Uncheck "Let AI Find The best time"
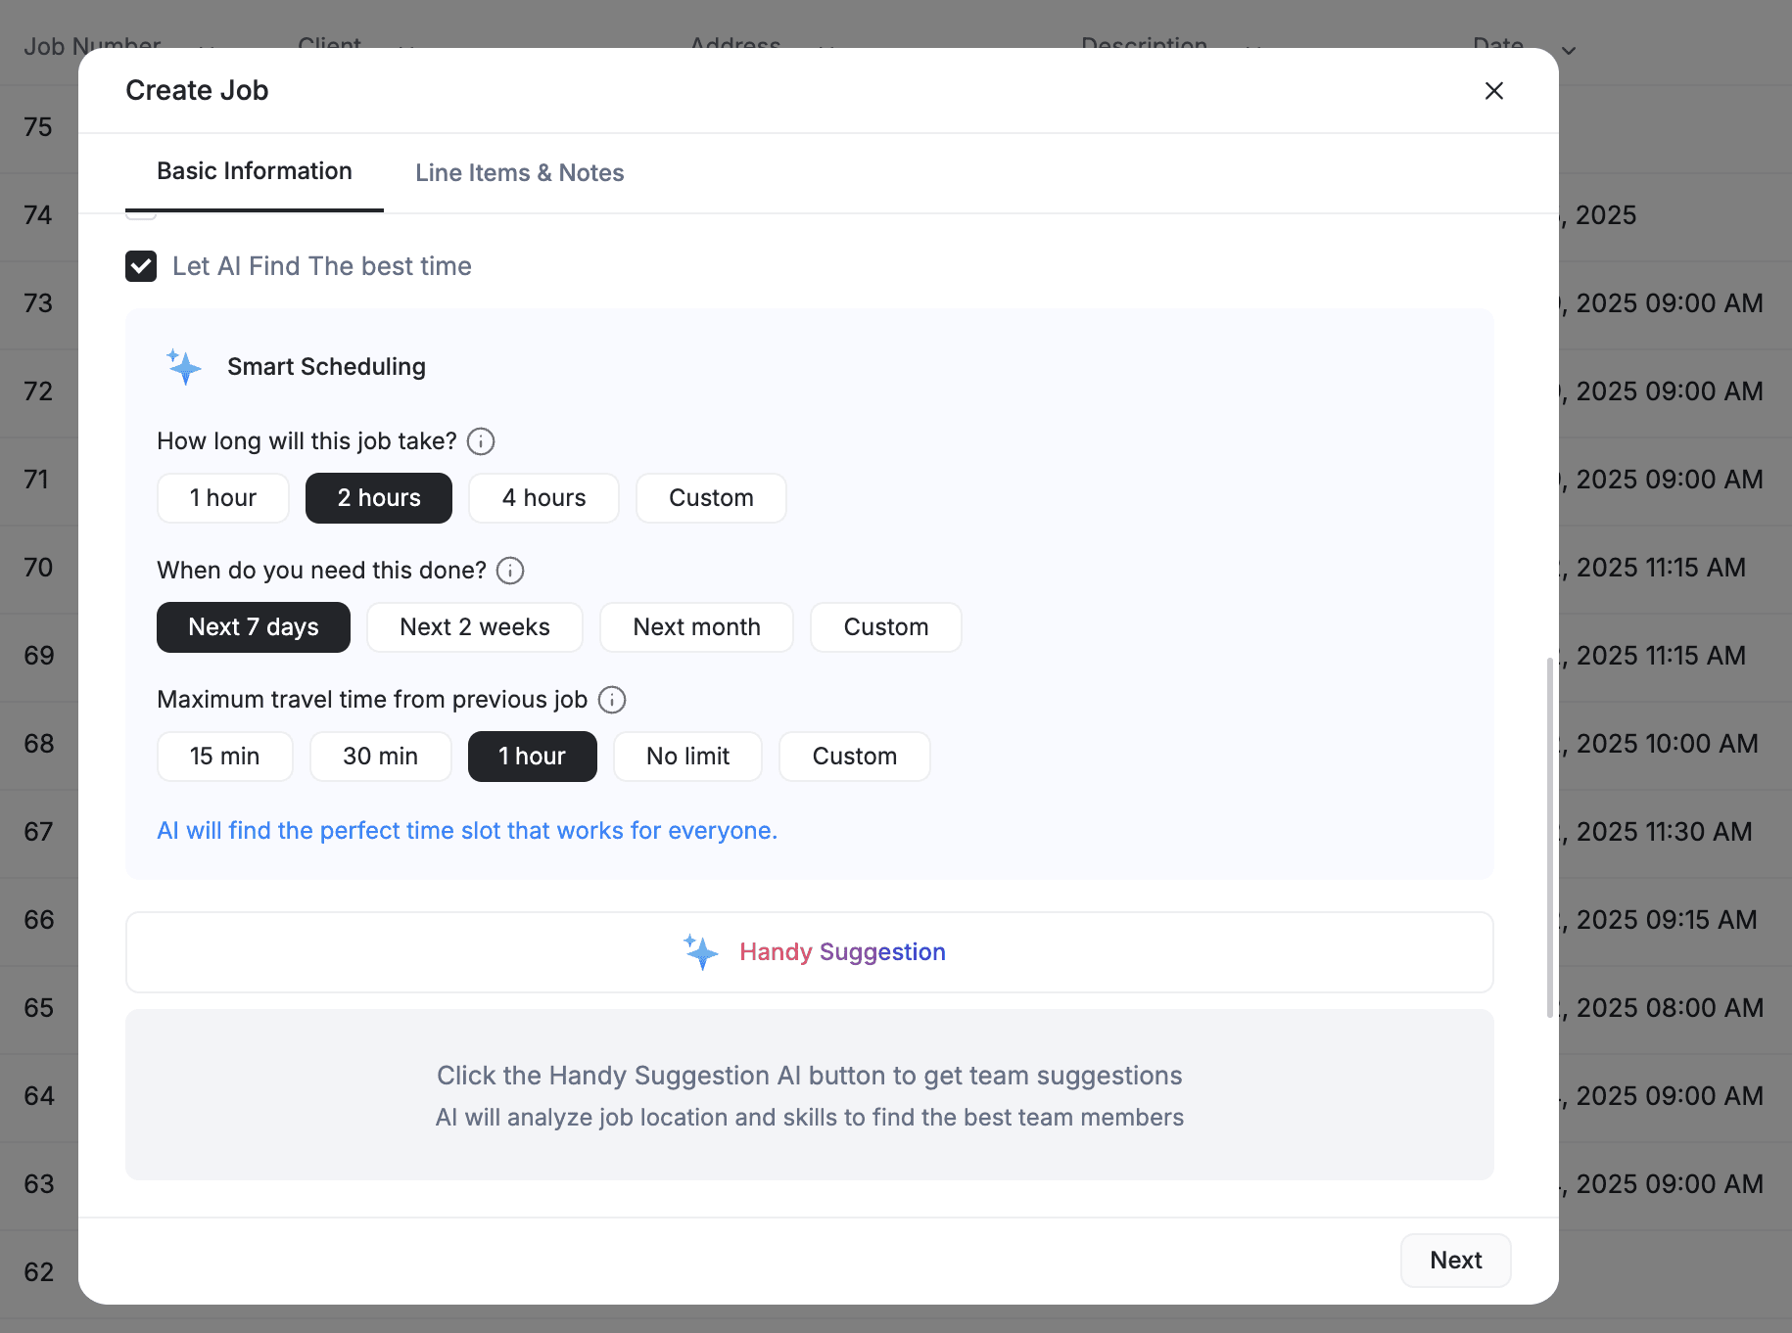 coord(141,265)
